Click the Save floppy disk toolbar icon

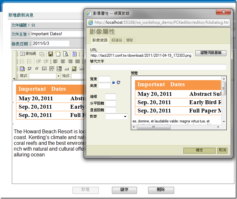51,54
